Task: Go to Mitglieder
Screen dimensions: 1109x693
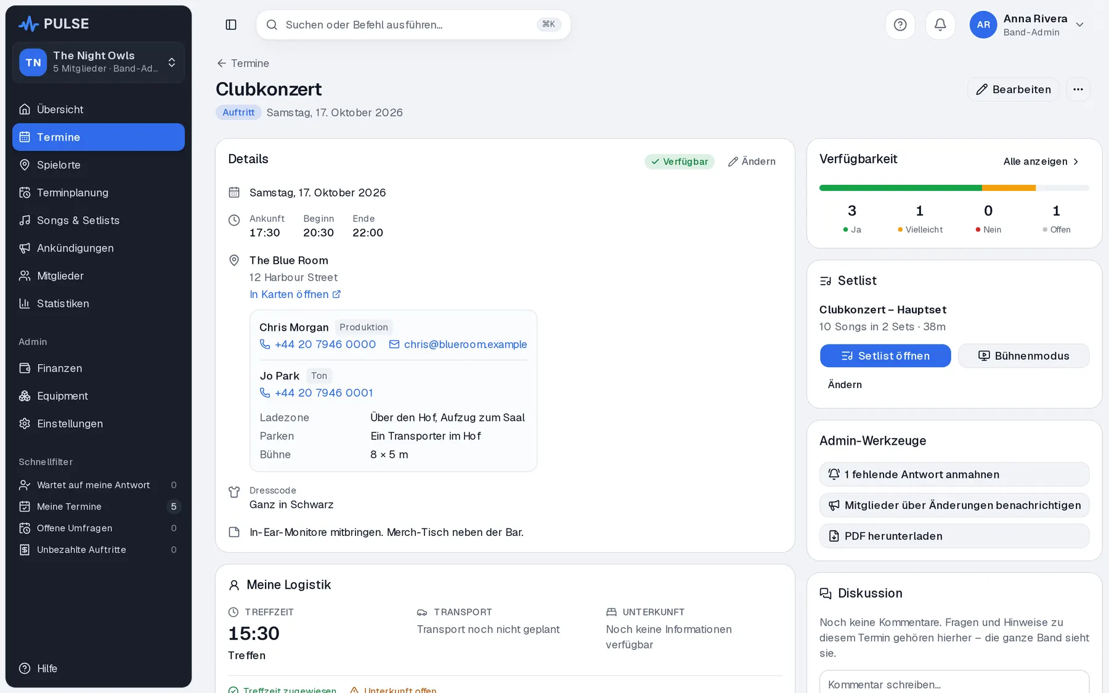Action: [x=99, y=275]
